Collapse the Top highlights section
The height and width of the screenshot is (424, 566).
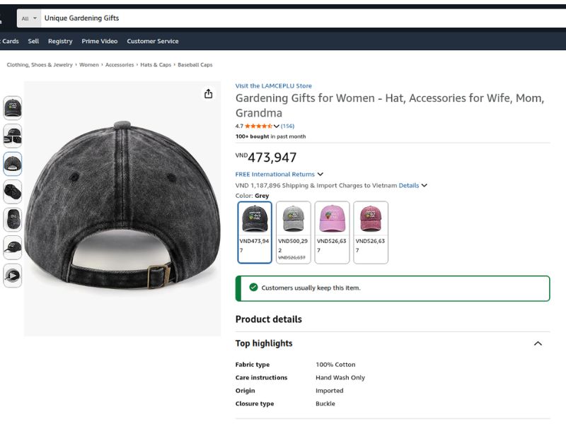coord(538,343)
